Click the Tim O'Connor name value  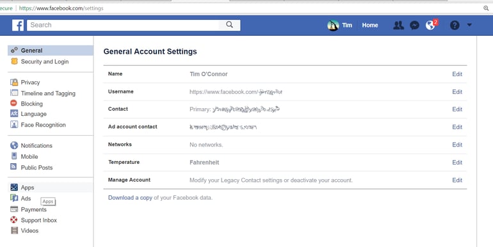209,74
